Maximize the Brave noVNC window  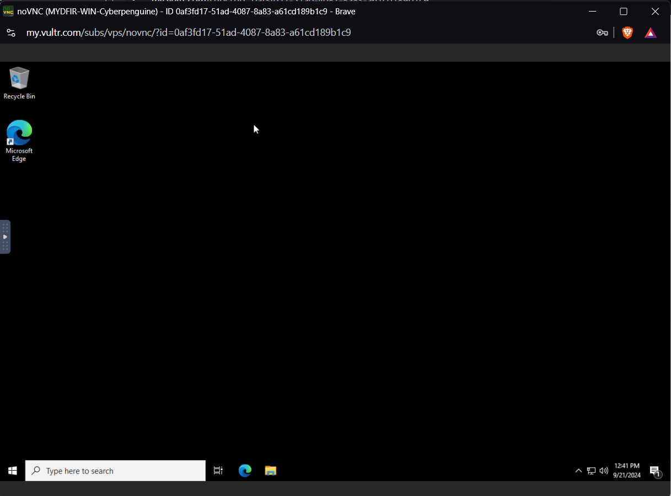(x=624, y=12)
